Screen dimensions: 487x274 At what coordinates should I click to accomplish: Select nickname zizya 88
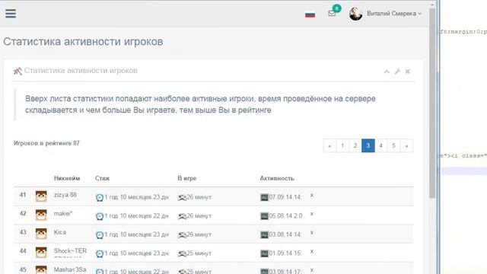tap(65, 195)
